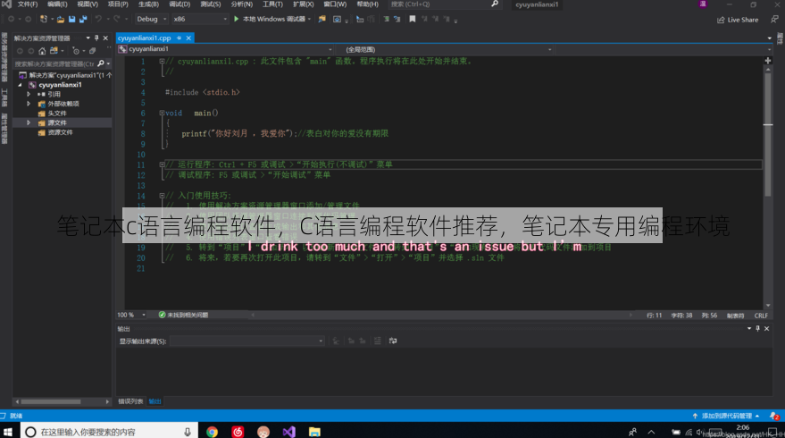Open the 帮助(H) menu
The width and height of the screenshot is (785, 438).
pos(367,4)
